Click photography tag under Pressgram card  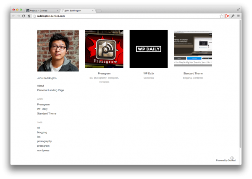point(100,78)
